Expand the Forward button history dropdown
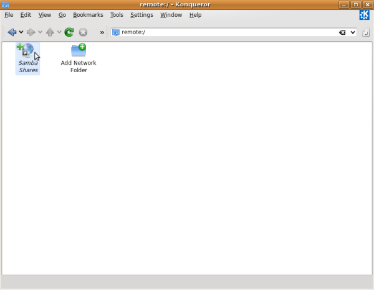 [41, 32]
